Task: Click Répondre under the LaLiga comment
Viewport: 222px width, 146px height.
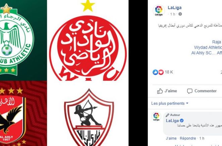Action: tap(188, 138)
